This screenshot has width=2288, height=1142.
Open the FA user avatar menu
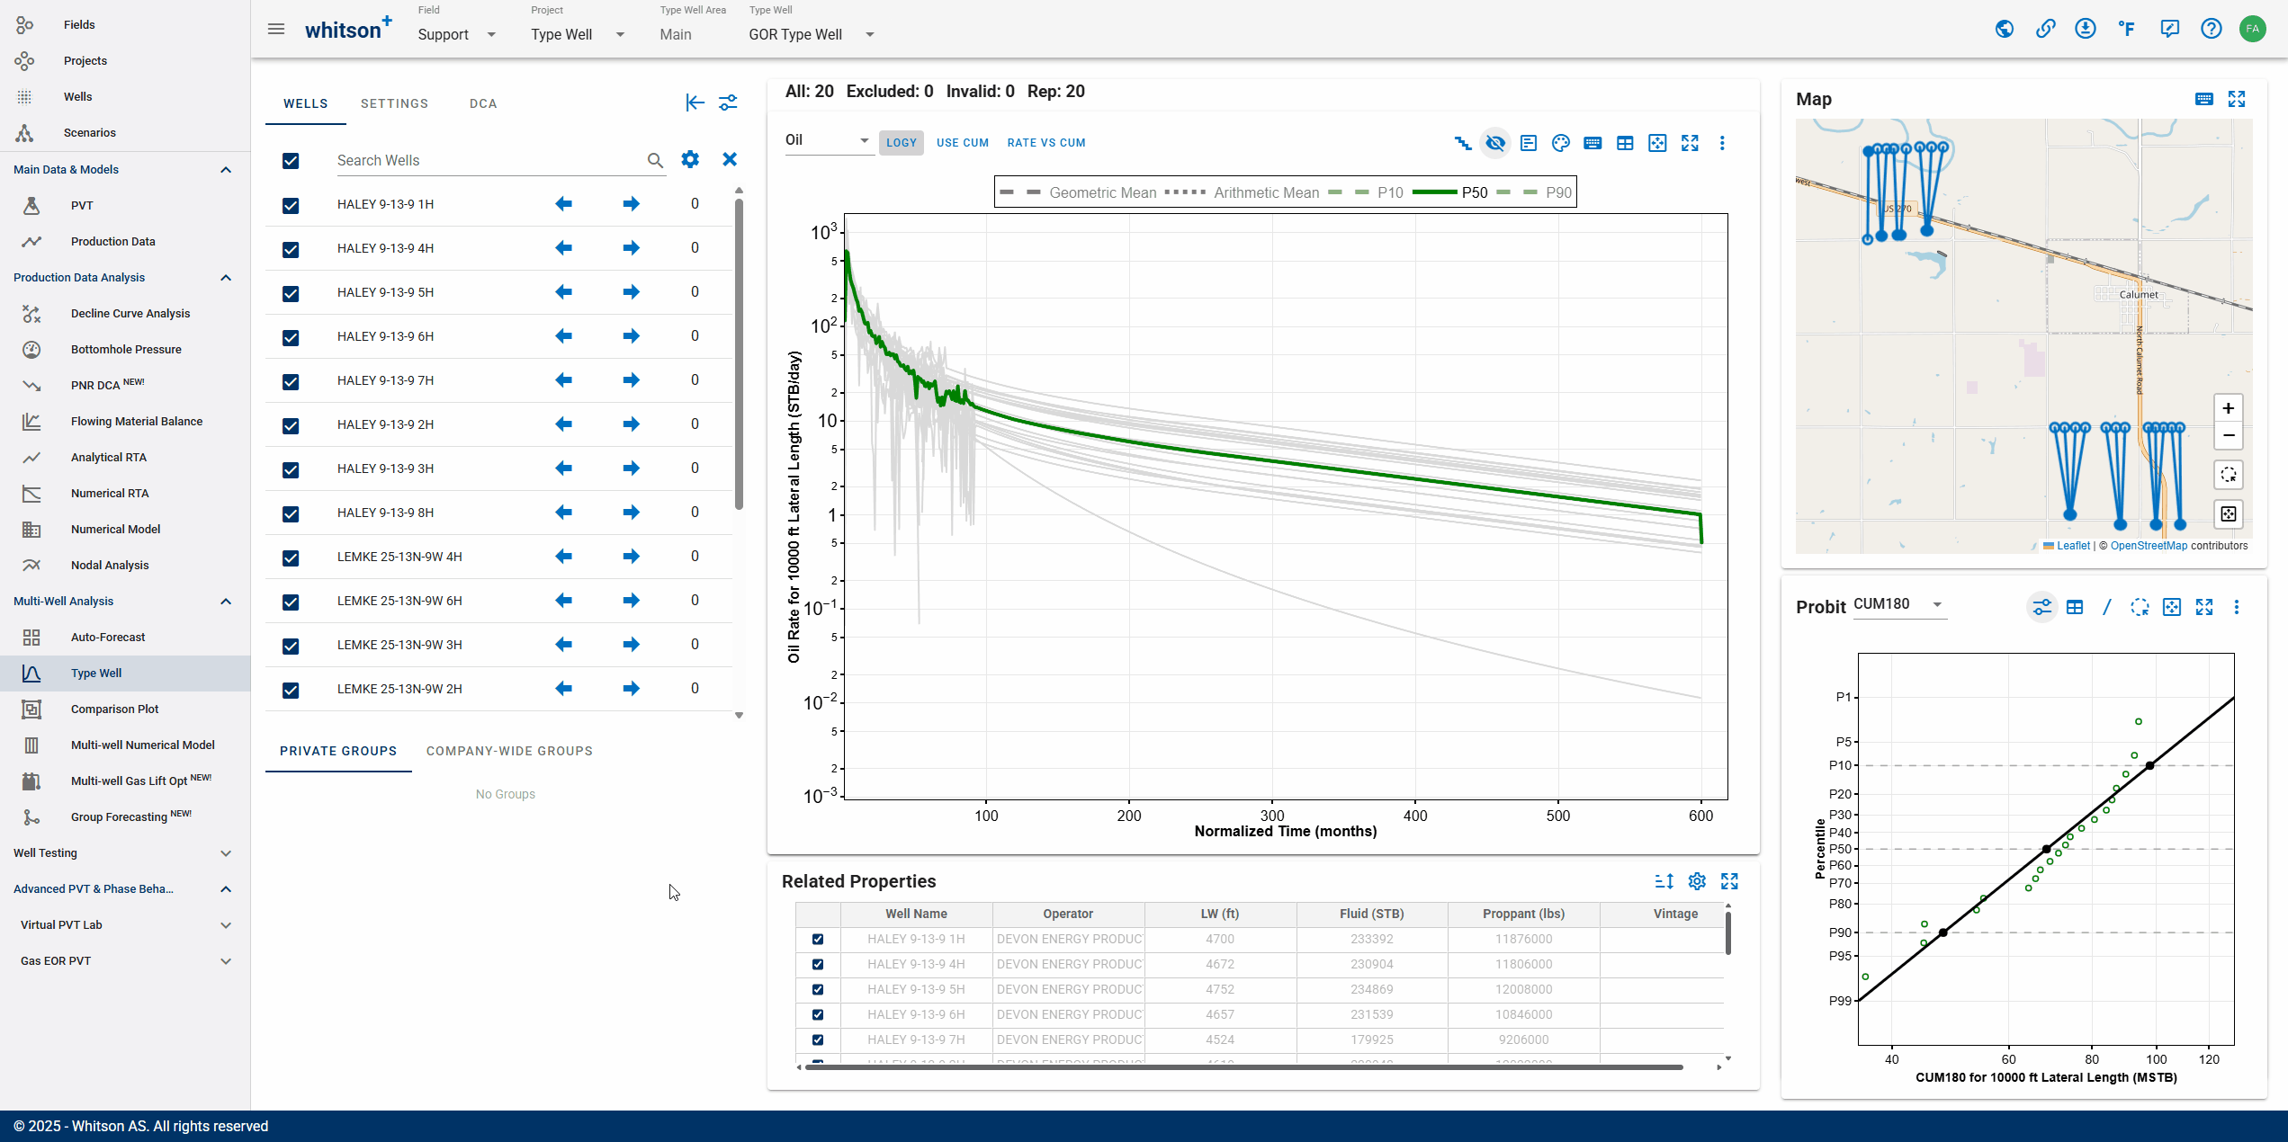tap(2252, 29)
